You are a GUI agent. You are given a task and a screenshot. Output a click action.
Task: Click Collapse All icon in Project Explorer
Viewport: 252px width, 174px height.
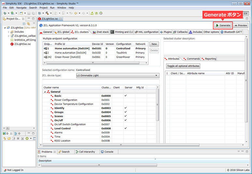click(x=24, y=24)
